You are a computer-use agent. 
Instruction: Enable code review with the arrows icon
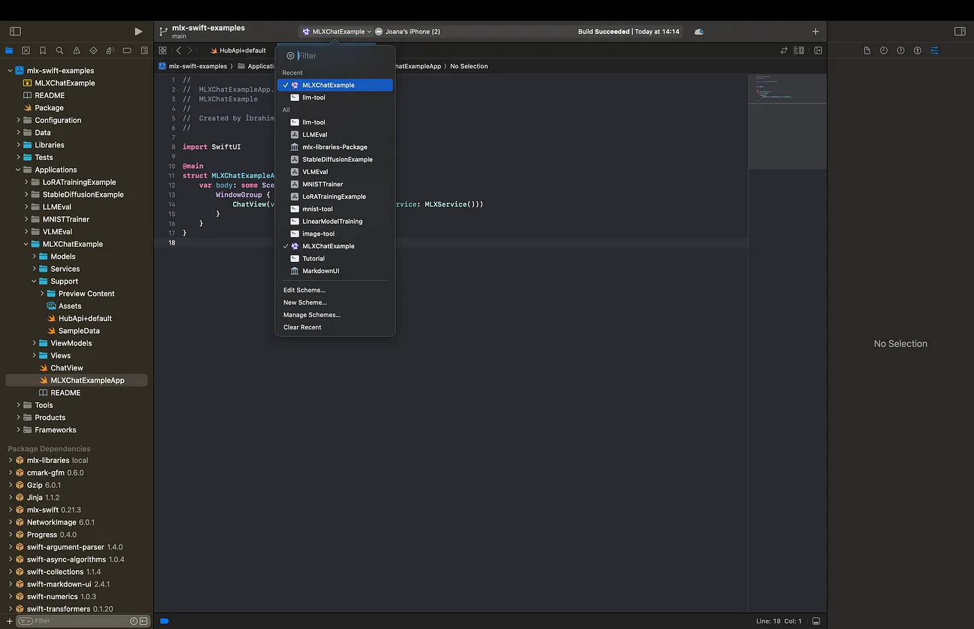784,51
